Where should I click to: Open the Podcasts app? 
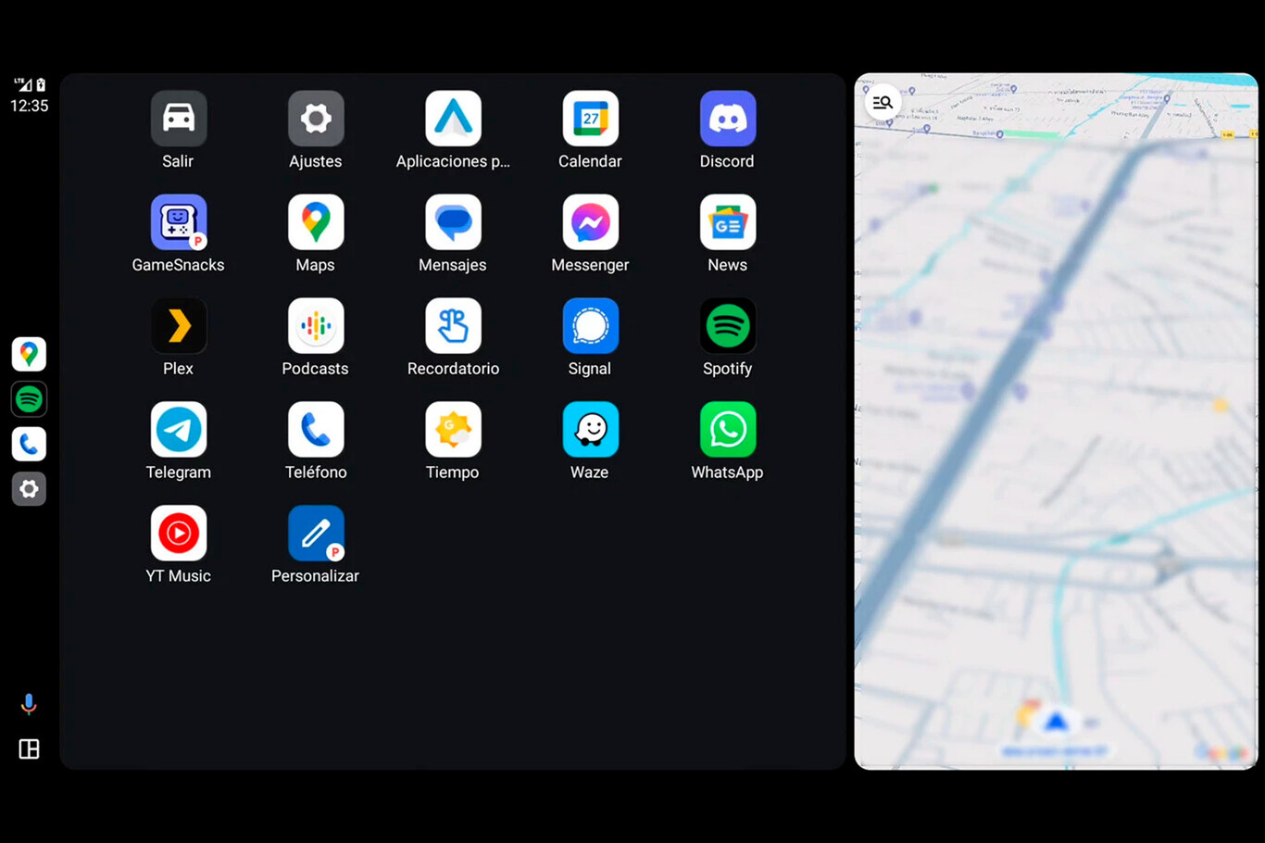click(316, 326)
